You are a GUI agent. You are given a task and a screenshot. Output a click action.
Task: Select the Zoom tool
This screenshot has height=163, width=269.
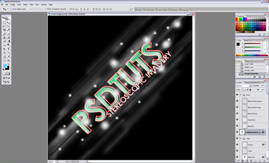[x=9, y=60]
